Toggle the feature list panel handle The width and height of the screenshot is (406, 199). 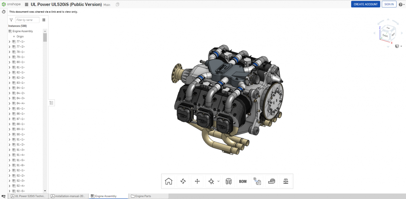(x=51, y=103)
